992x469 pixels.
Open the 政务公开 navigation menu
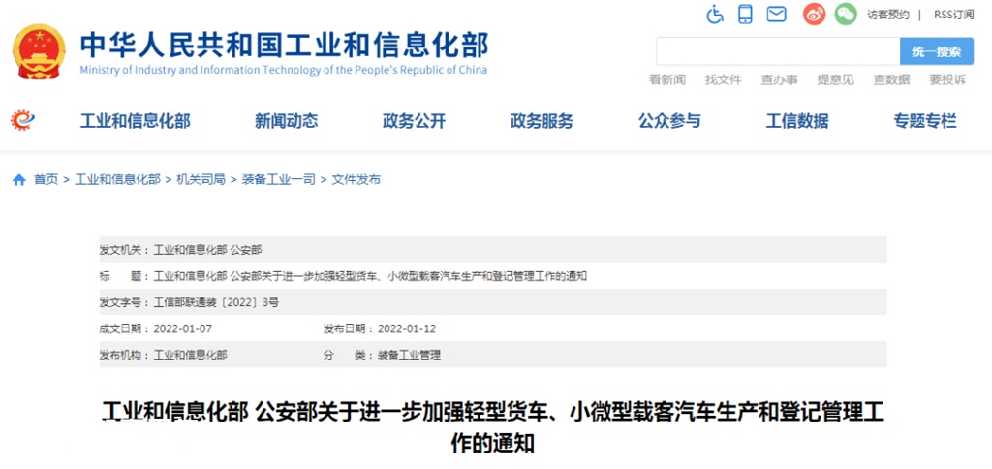tap(414, 121)
